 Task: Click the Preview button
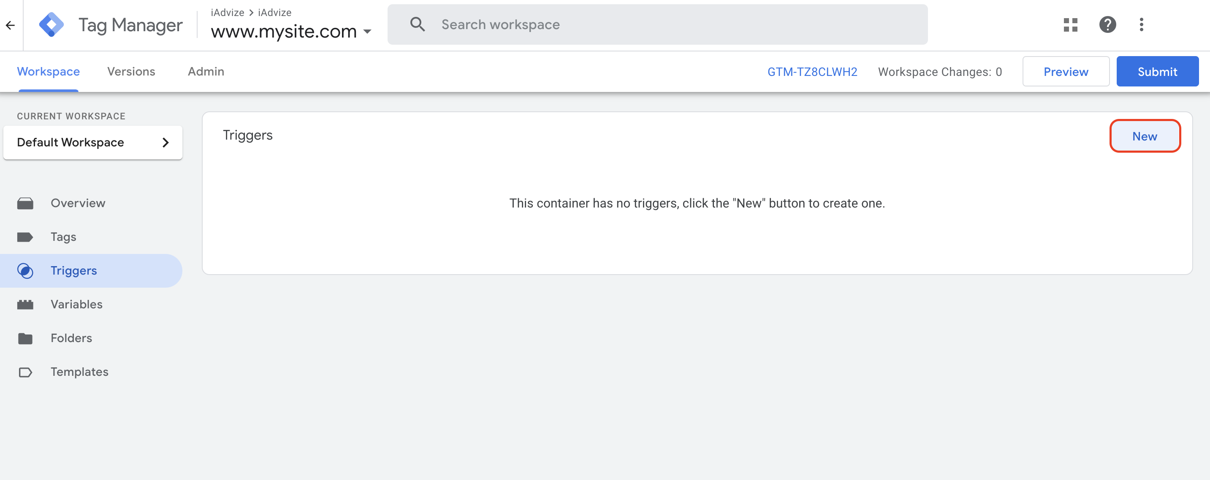1065,71
